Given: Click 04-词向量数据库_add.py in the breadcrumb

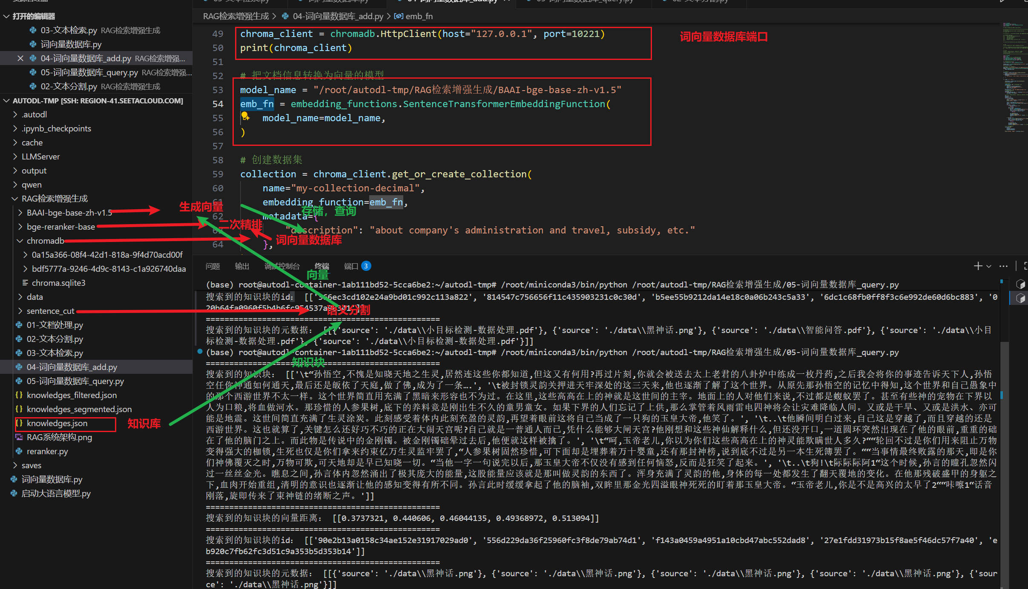Looking at the screenshot, I should coord(338,16).
